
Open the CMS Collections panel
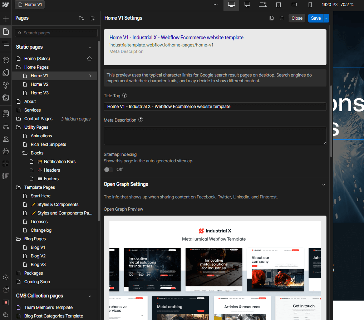6,114
